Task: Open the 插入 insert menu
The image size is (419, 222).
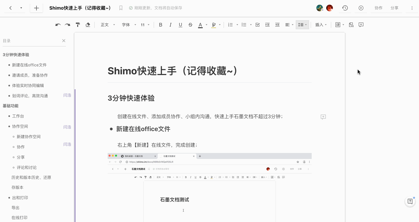Action: pos(321,25)
